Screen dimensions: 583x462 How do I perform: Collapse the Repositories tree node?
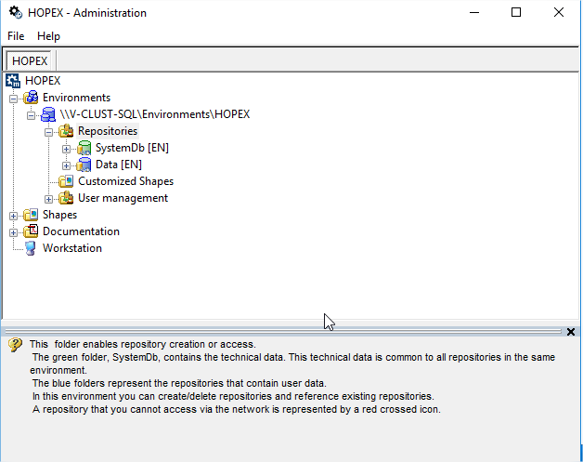pyautogui.click(x=48, y=131)
